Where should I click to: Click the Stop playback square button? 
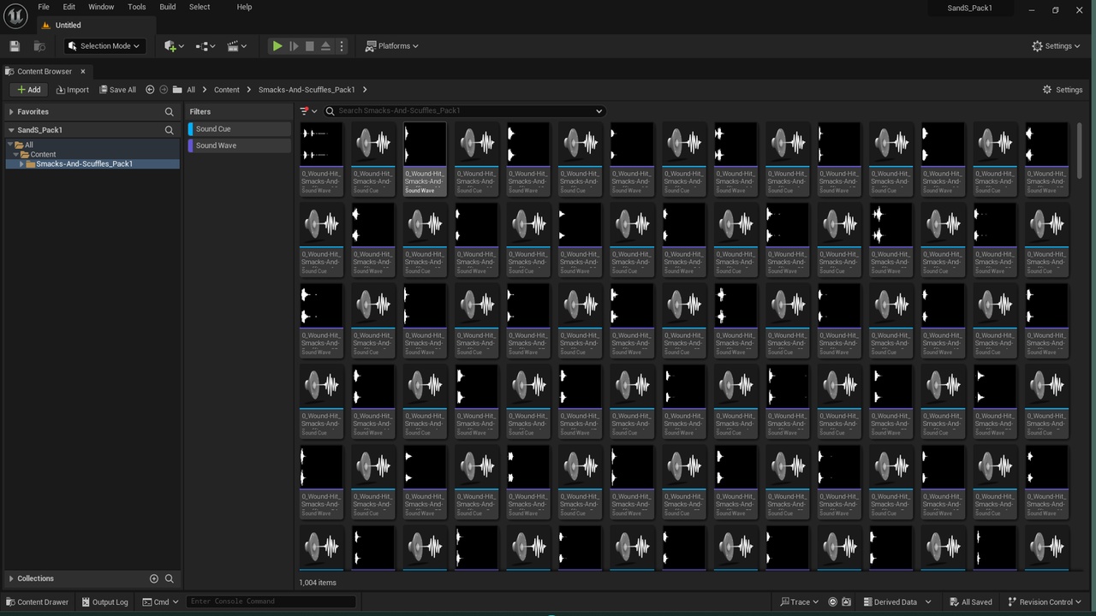coord(310,46)
